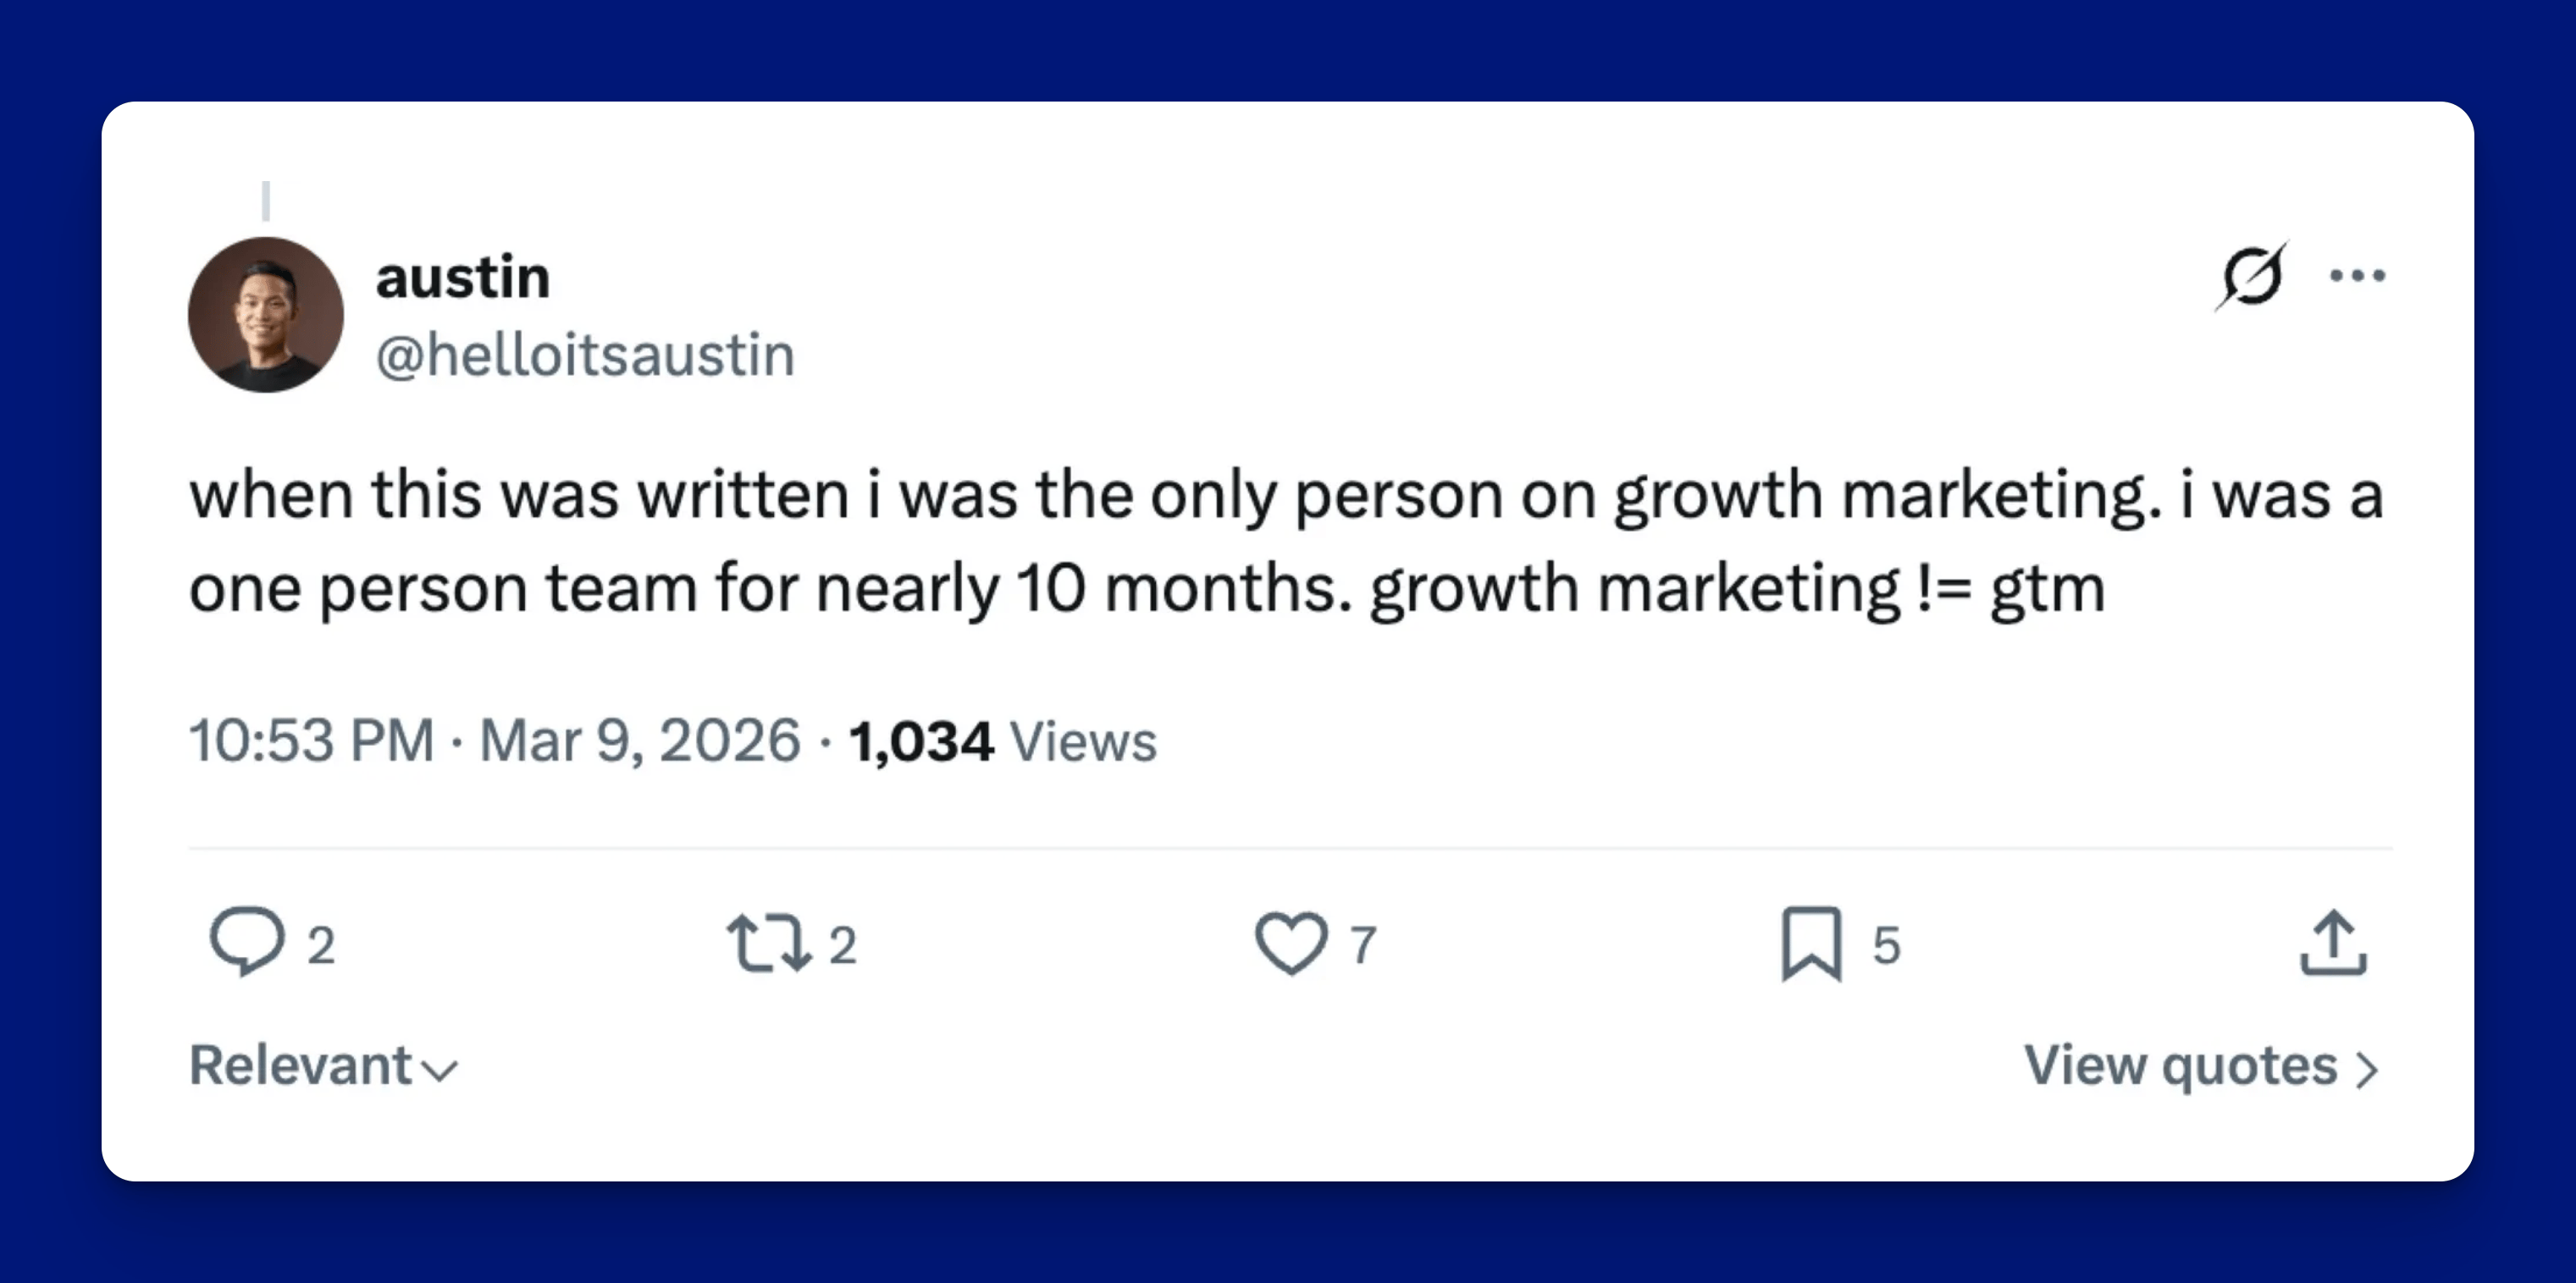2576x1283 pixels.
Task: Click the display name "austin"
Action: [463, 277]
